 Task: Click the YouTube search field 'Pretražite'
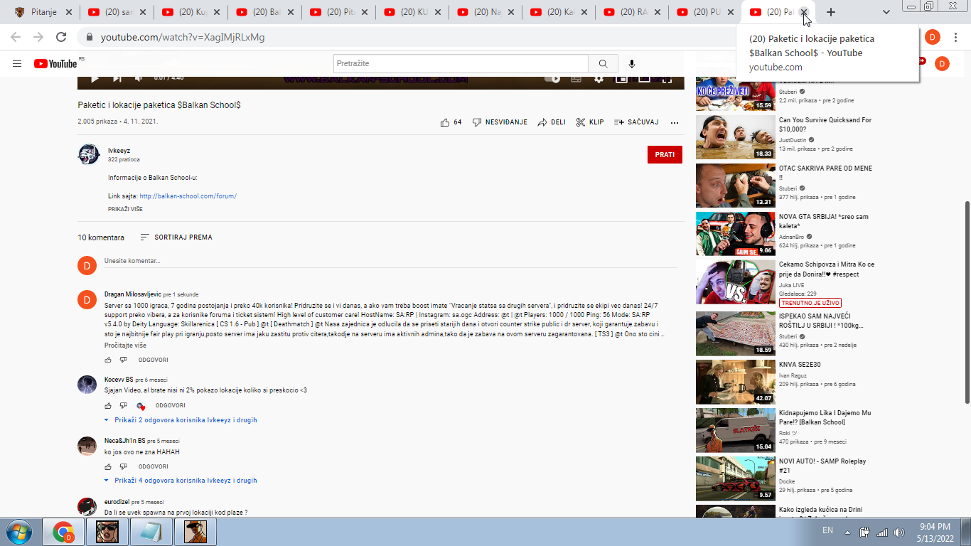tap(461, 64)
